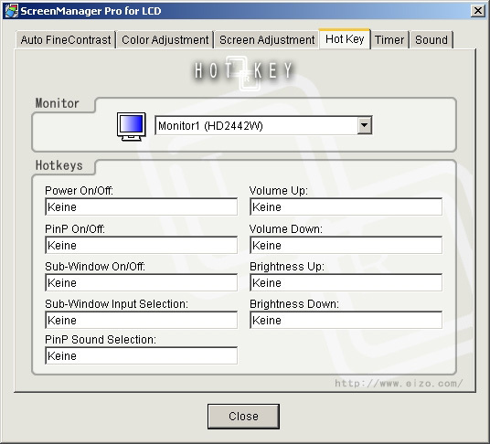Open the Color Adjustment tab
490x444 pixels.
click(165, 40)
